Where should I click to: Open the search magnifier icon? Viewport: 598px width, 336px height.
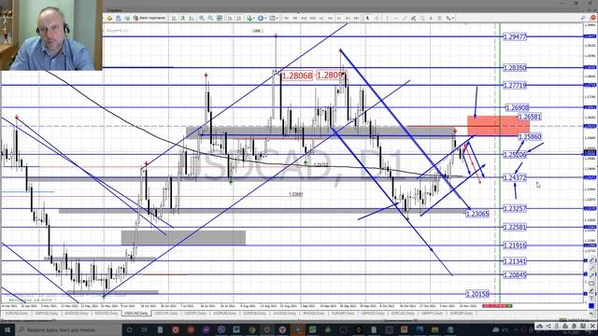coord(583,18)
